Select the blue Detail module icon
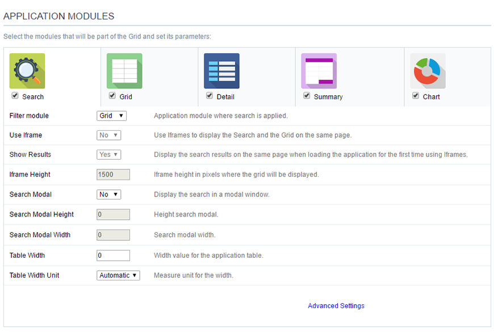The image size is (494, 332). click(x=221, y=70)
